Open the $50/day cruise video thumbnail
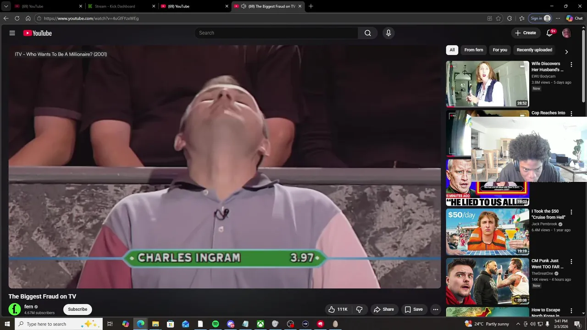This screenshot has height=330, width=587. click(x=487, y=232)
